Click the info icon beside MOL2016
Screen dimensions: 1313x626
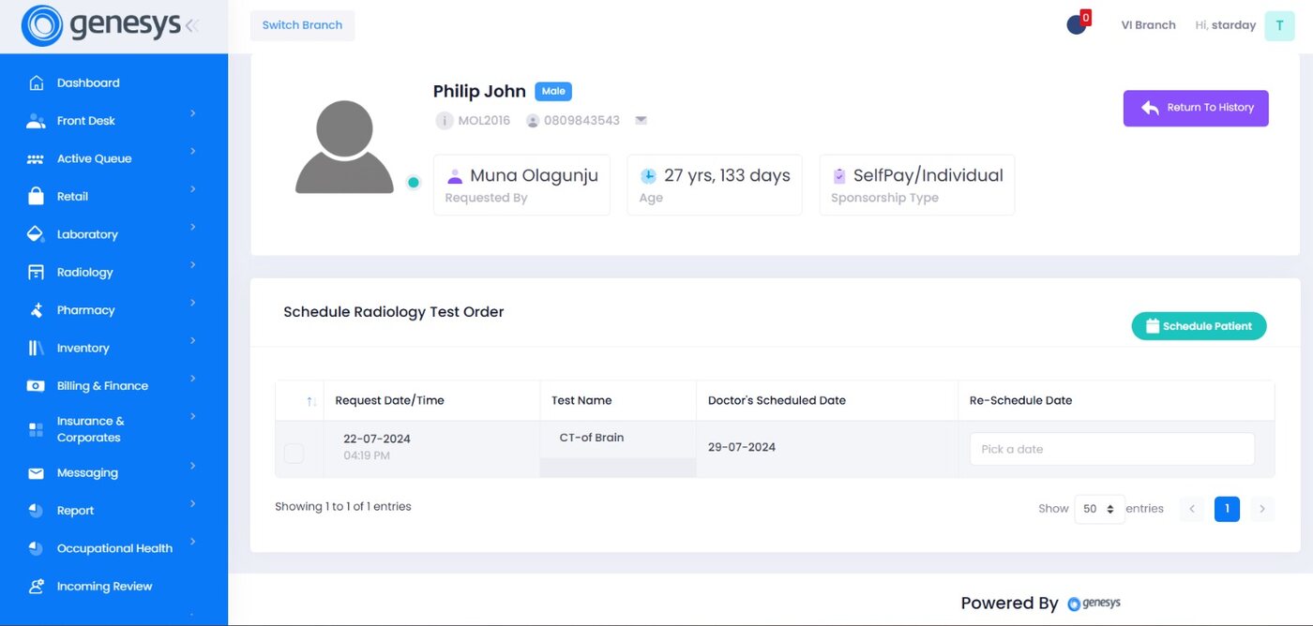445,120
